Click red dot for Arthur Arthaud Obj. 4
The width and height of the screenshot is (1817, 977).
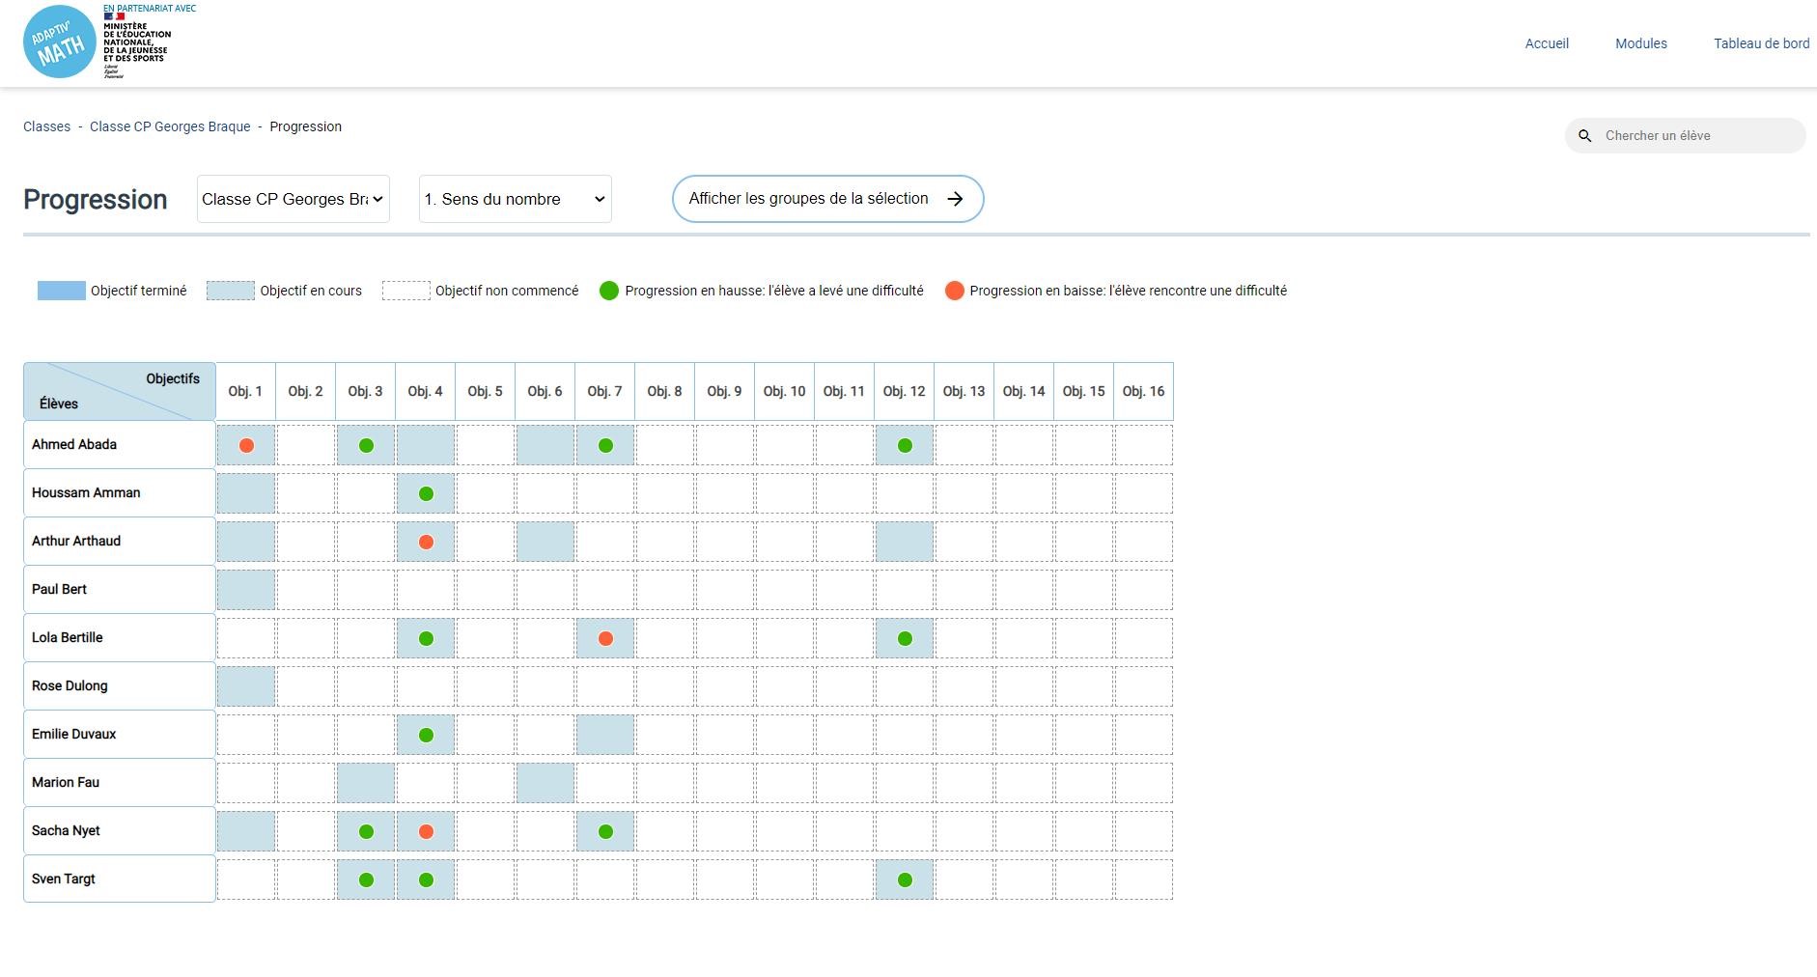click(426, 542)
